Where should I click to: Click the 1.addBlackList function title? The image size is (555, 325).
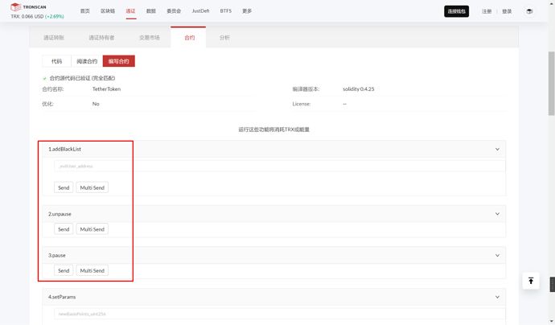64,149
